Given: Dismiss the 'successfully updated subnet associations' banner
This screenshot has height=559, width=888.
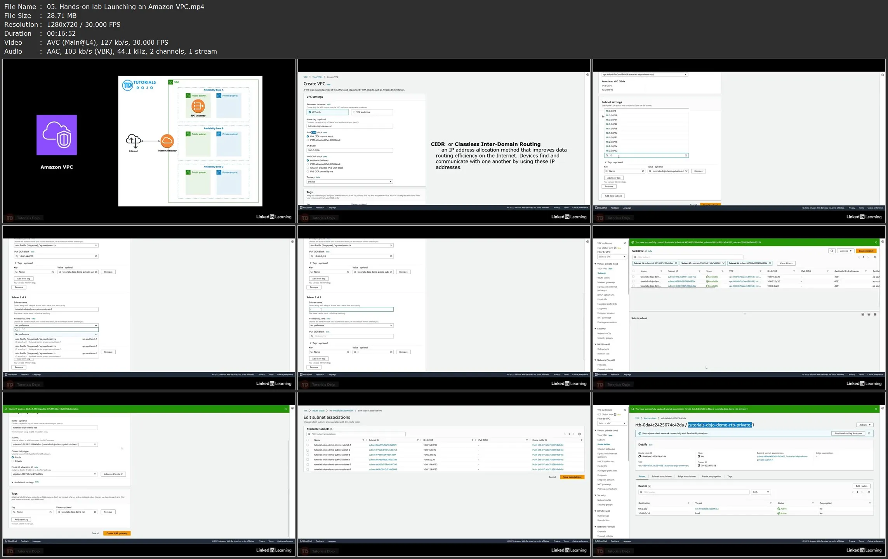Looking at the screenshot, I should [x=876, y=409].
